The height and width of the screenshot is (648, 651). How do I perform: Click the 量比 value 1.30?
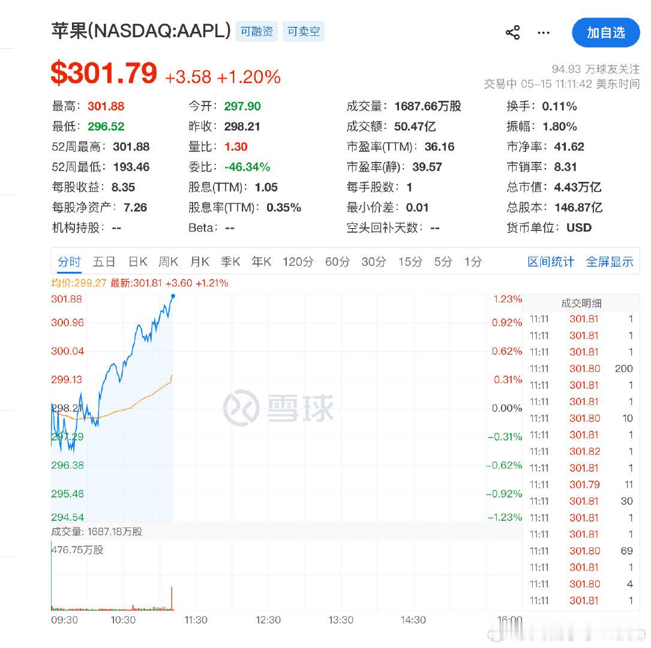236,146
